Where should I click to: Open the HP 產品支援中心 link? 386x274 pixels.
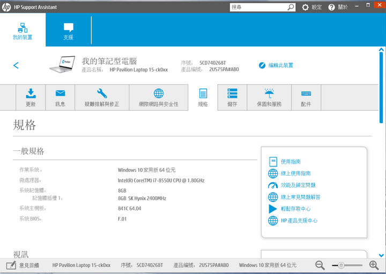pos(299,220)
